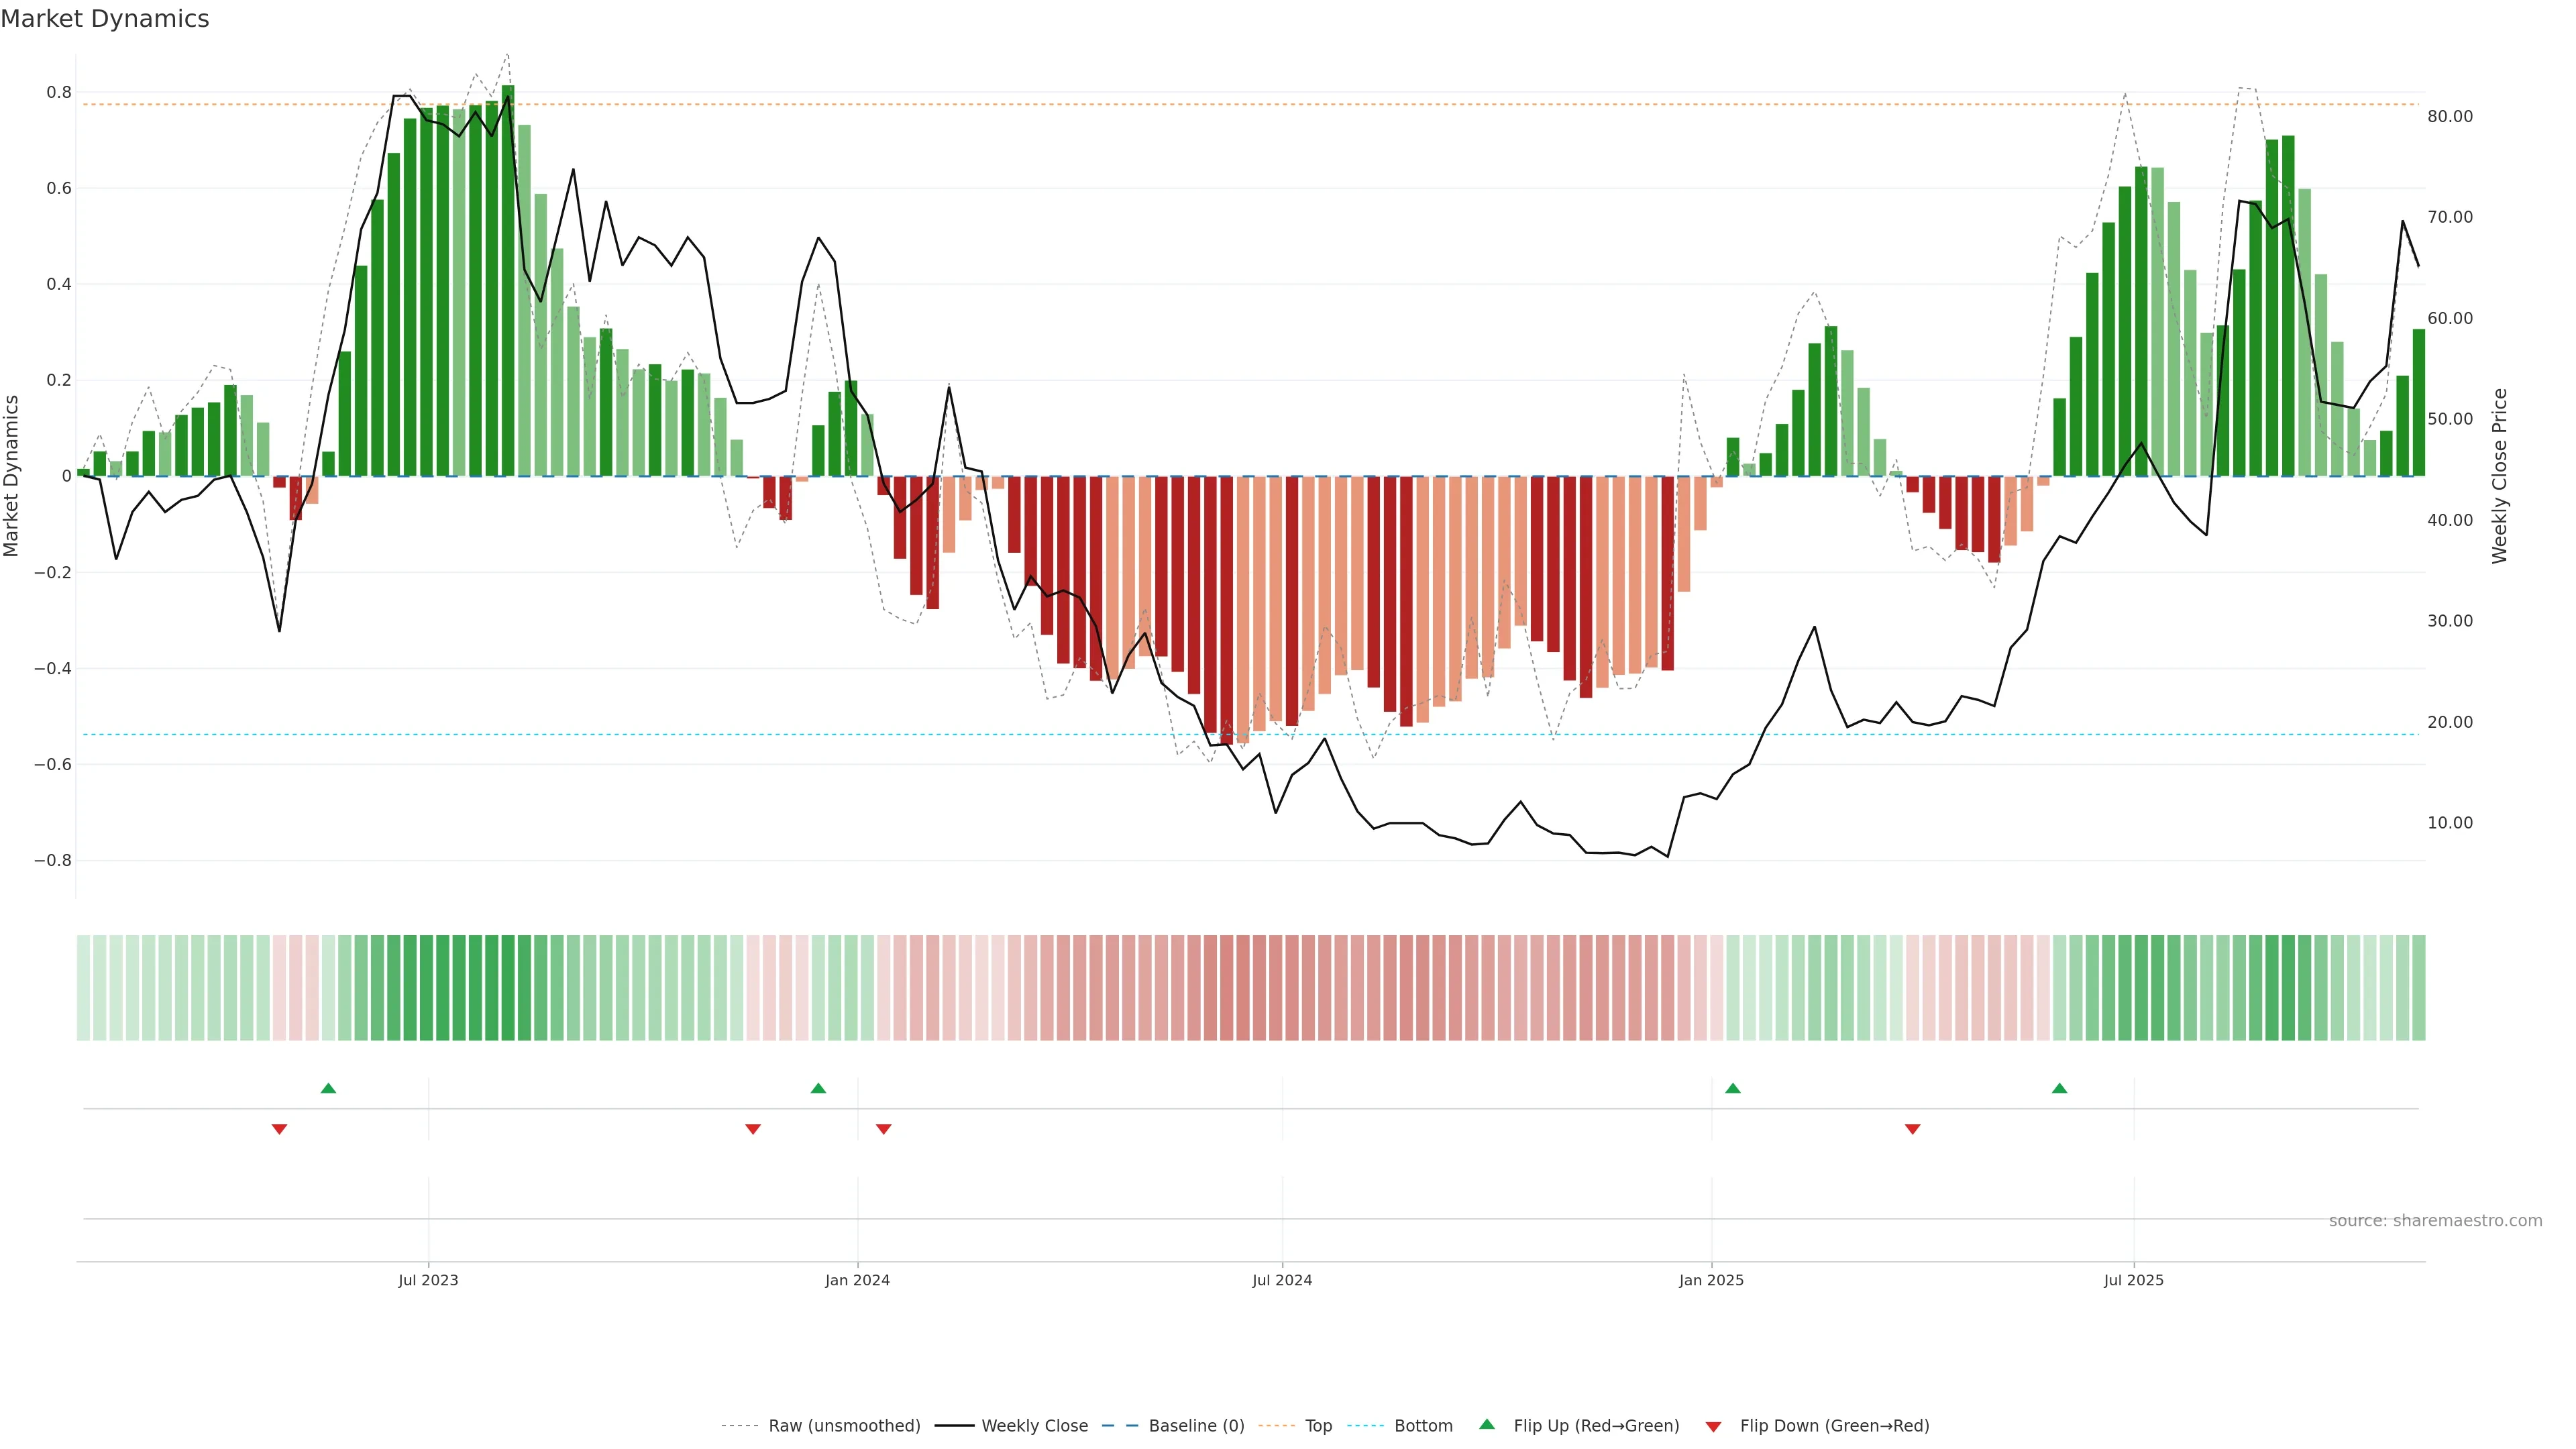Image resolution: width=2576 pixels, height=1449 pixels.
Task: Hide the Bottom threshold line via legend
Action: point(1423,1426)
